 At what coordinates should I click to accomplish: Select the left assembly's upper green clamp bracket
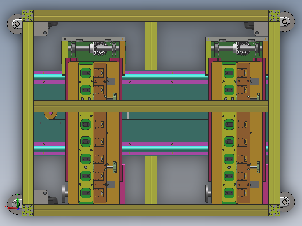pos(115,96)
